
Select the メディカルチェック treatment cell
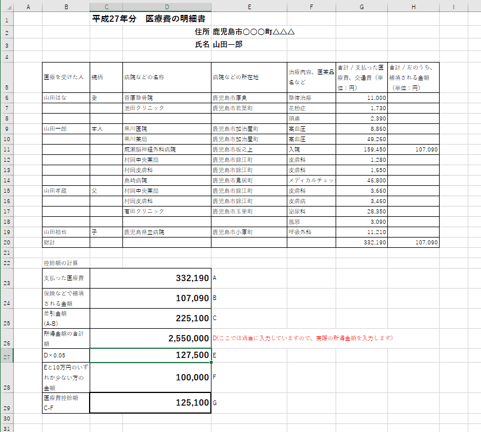click(x=310, y=180)
